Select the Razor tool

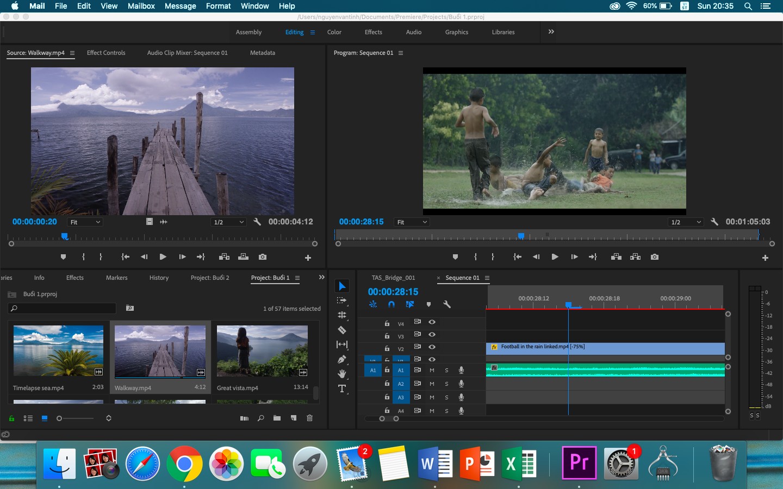(342, 330)
